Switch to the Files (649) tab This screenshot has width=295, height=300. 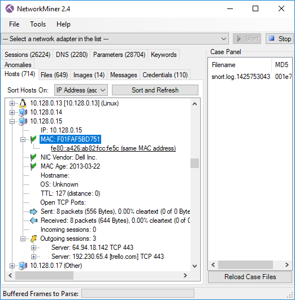[54, 75]
